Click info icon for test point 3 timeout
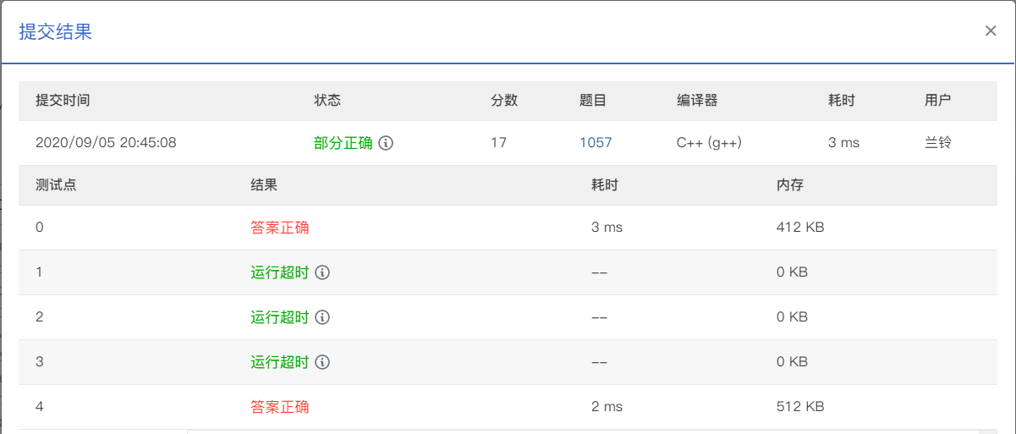The width and height of the screenshot is (1016, 434). [x=322, y=362]
